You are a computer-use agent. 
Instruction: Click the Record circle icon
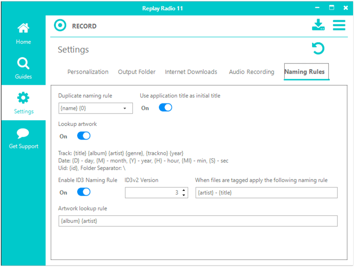pos(60,25)
